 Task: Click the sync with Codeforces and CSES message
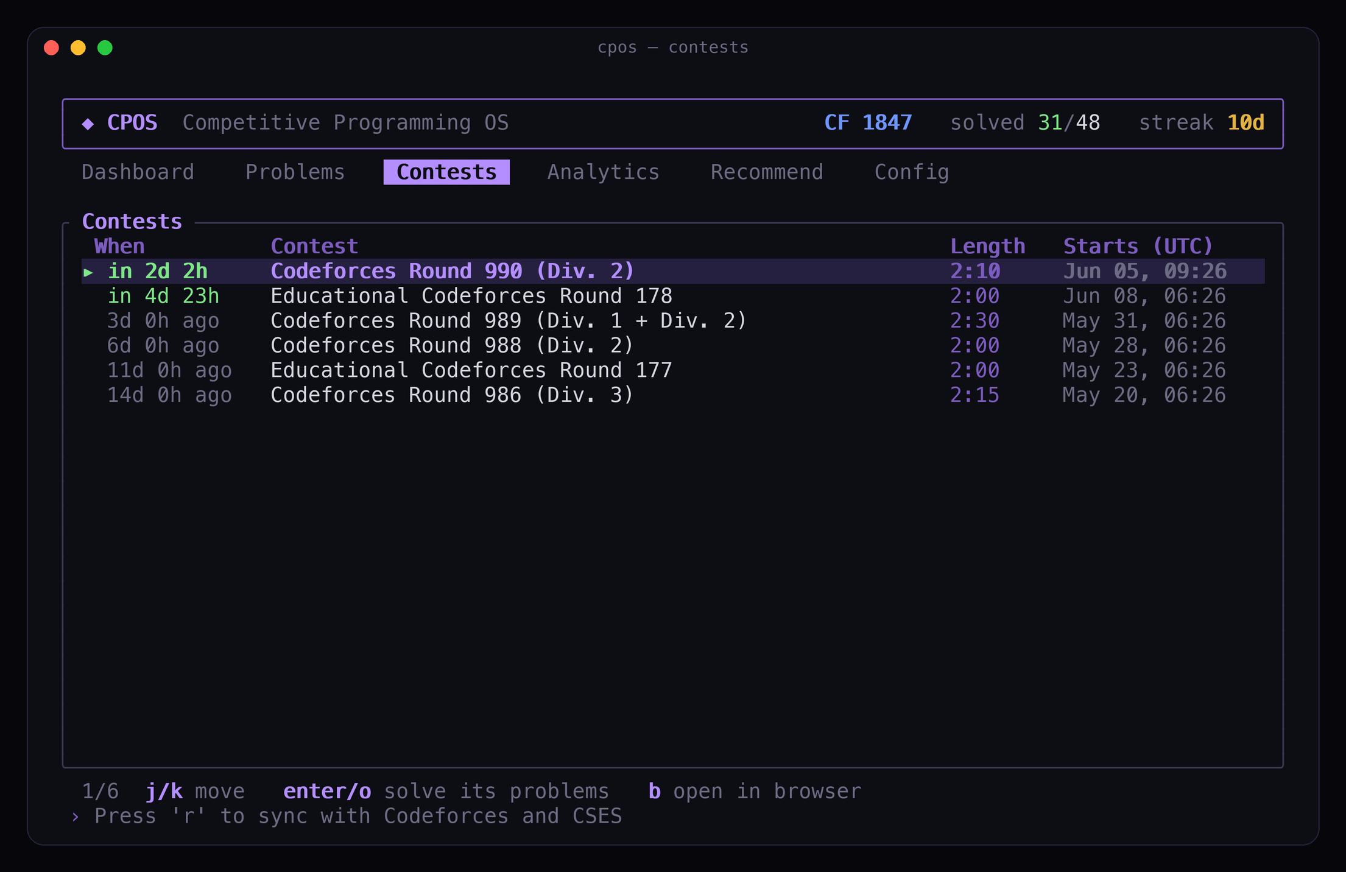point(358,817)
